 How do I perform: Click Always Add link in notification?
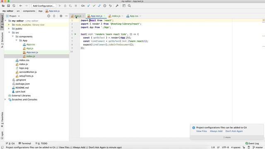[x=216, y=131]
